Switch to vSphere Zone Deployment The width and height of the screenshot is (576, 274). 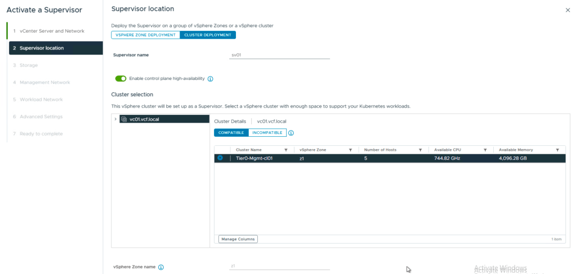click(x=145, y=35)
